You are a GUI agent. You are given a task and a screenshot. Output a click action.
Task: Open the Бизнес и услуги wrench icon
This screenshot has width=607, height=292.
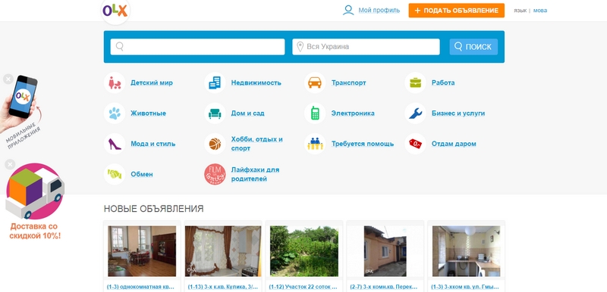[415, 113]
